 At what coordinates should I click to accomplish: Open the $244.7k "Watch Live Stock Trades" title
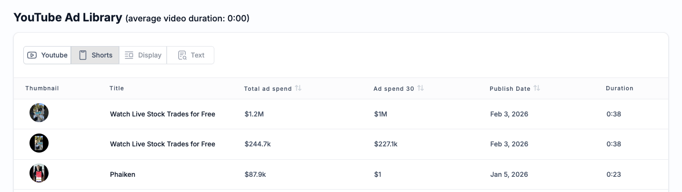click(162, 144)
